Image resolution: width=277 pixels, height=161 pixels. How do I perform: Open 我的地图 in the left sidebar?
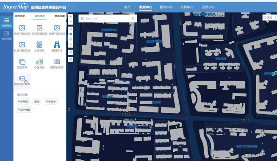point(6,35)
